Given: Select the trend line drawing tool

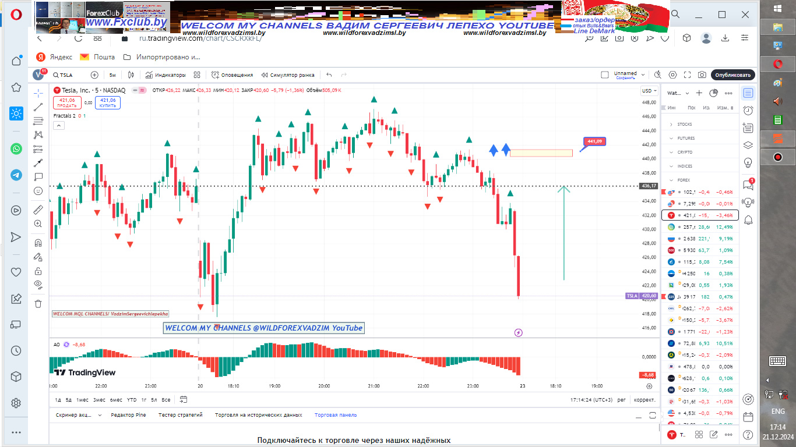Looking at the screenshot, I should [x=38, y=107].
